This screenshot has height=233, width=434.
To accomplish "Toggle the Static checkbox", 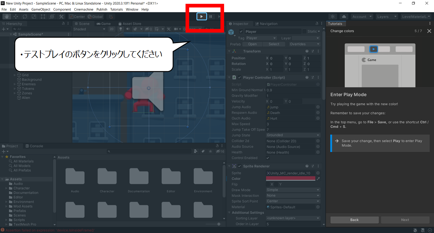I will click(304, 32).
